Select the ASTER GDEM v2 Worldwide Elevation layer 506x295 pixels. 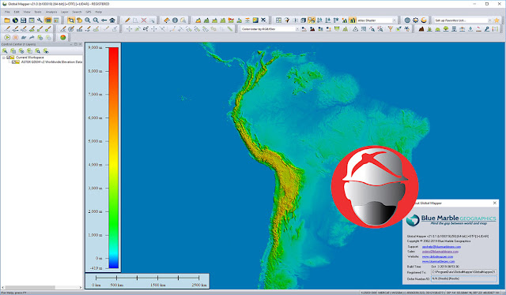pyautogui.click(x=51, y=62)
